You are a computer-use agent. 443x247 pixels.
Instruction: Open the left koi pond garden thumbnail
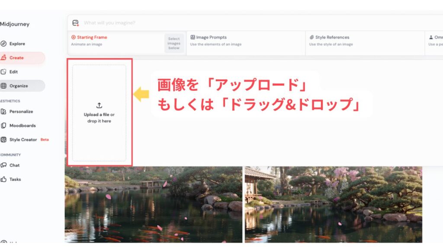click(153, 204)
